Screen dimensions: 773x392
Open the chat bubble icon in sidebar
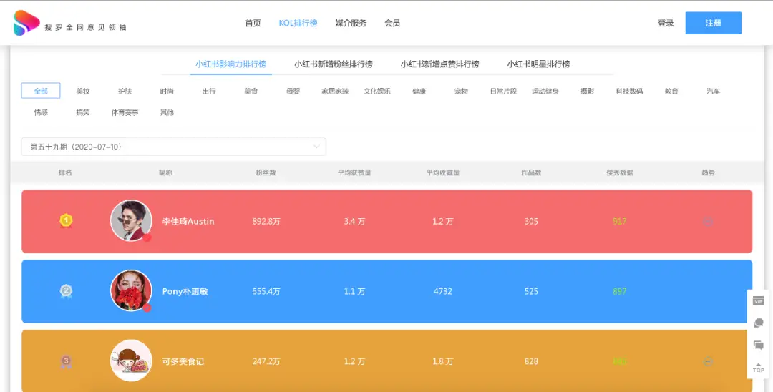point(759,323)
